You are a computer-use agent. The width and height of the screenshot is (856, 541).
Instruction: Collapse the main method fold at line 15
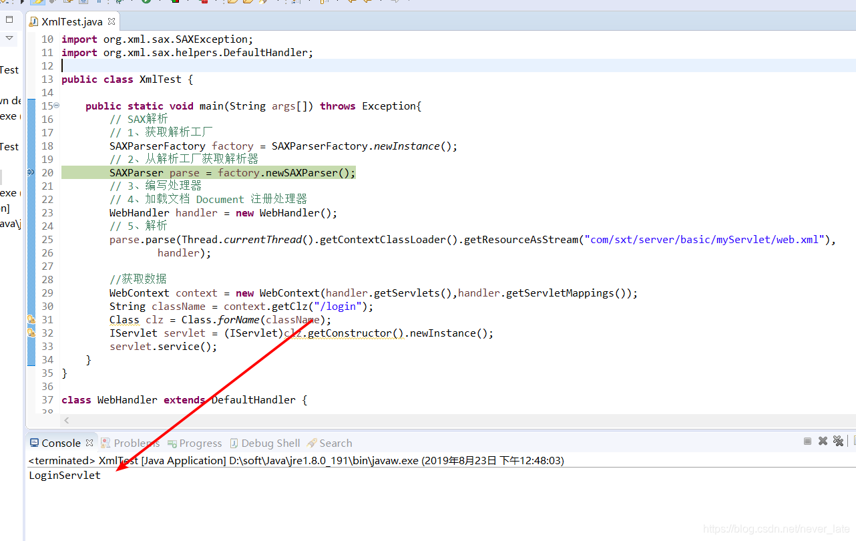pos(57,106)
